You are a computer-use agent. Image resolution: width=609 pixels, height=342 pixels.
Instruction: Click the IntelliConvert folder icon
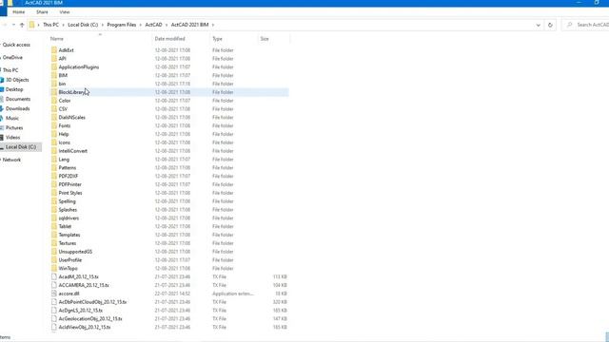click(54, 151)
